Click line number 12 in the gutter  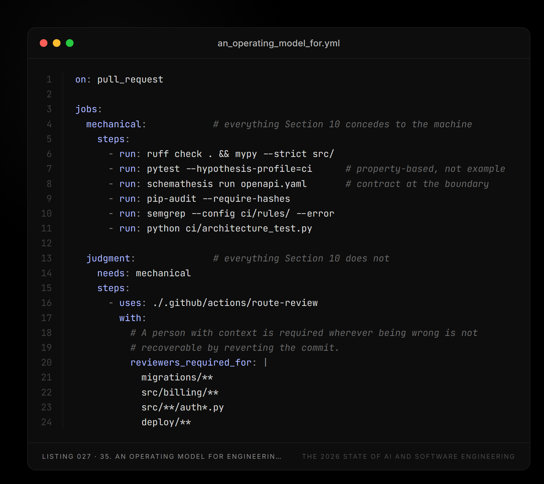47,243
